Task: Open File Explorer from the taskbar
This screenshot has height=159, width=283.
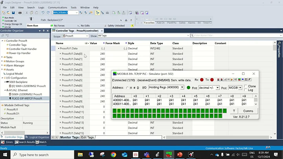Action: (80, 155)
